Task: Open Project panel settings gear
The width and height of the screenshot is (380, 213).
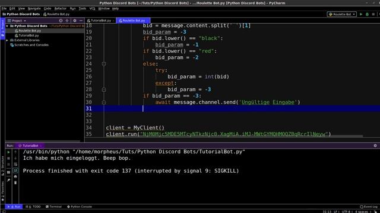Action: click(x=75, y=21)
